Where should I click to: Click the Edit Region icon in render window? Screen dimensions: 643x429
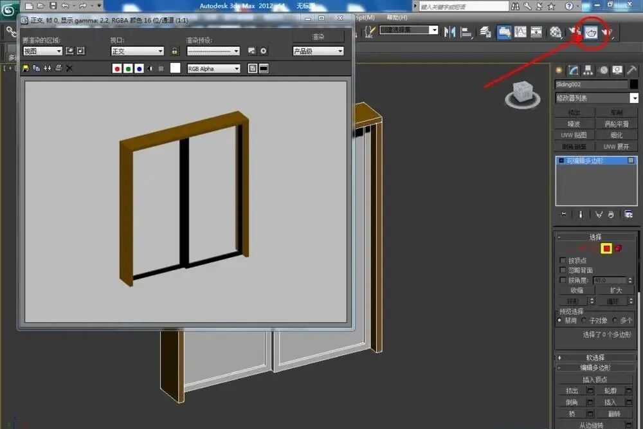click(x=69, y=51)
